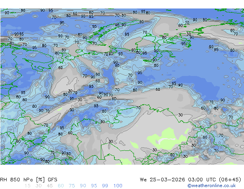
Task: Select the 'RH 850 hPa [%] GFS' title
Action: (x=28, y=180)
